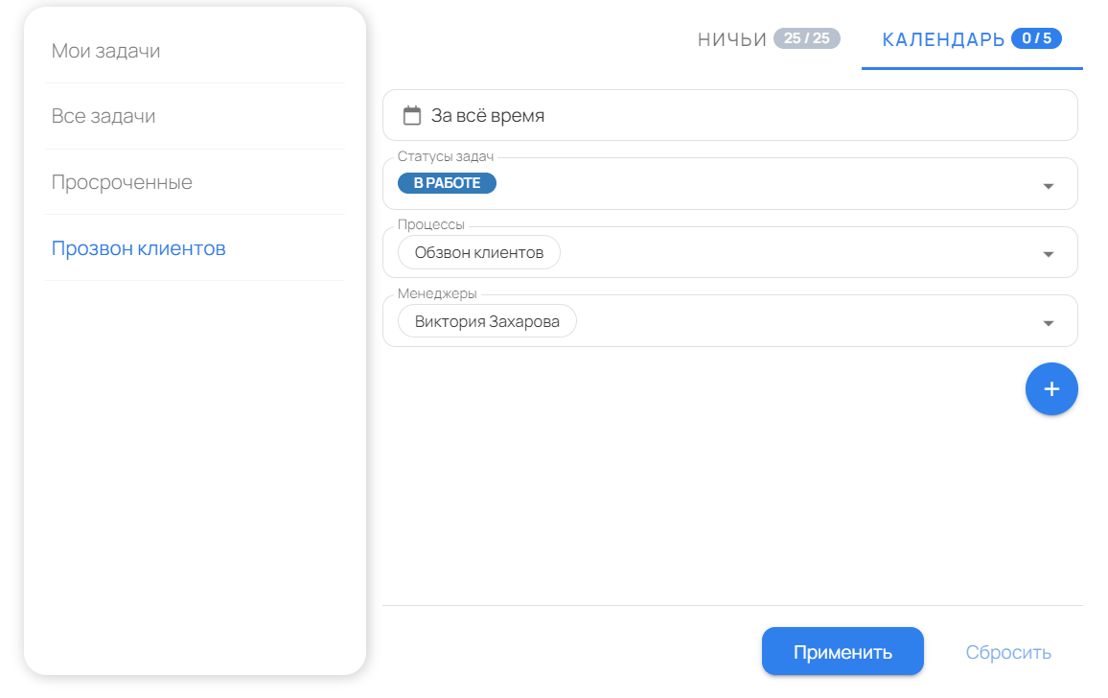The image size is (1108, 698).
Task: Open Мои задачи in the sidebar
Action: click(106, 51)
